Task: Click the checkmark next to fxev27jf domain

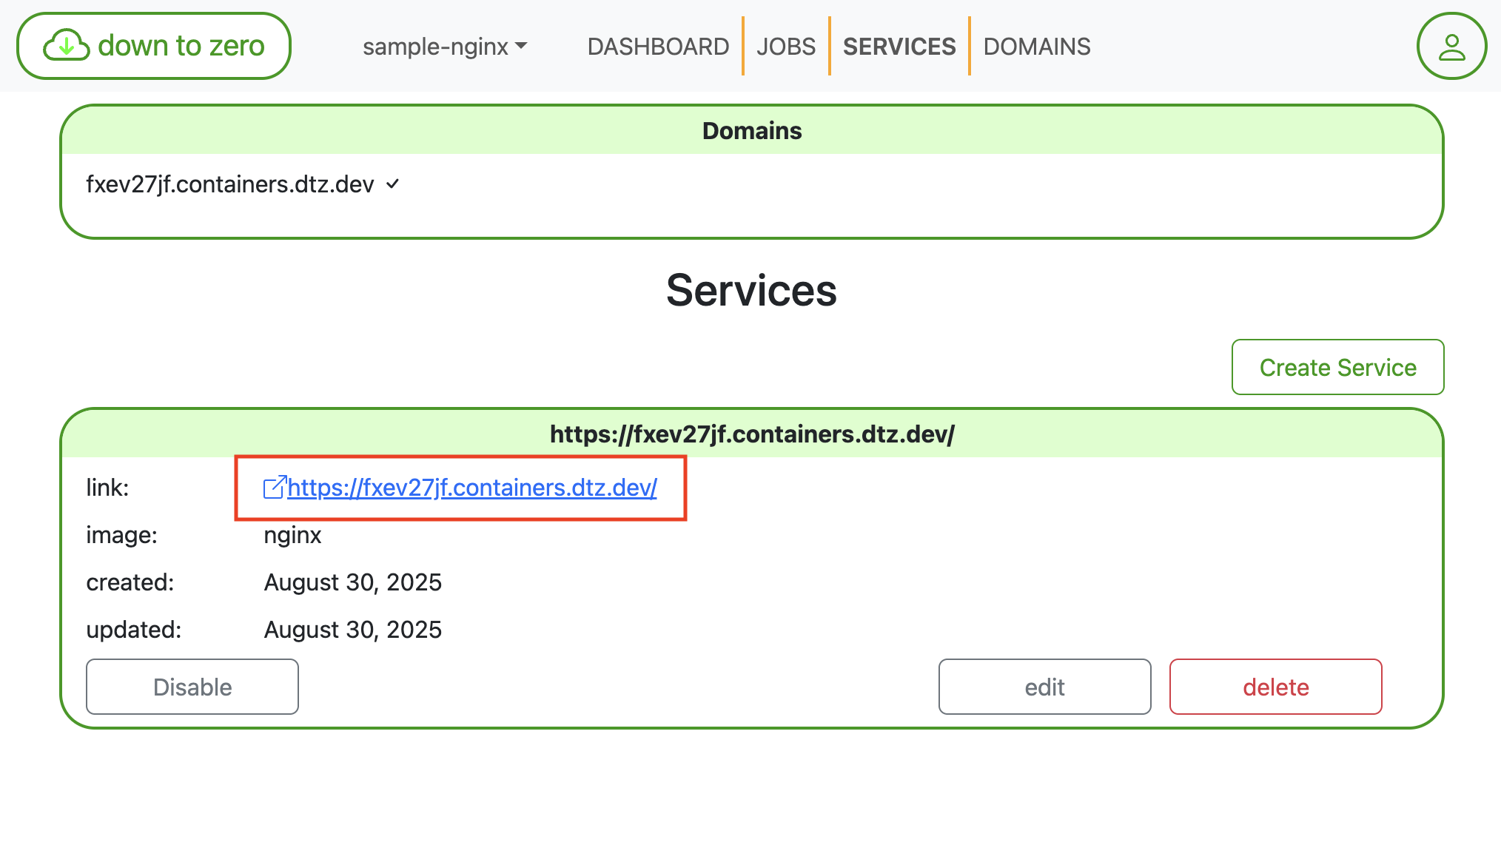Action: (x=393, y=184)
